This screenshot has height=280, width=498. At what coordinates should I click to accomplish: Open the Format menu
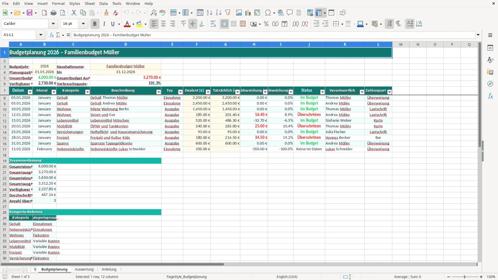(58, 3)
